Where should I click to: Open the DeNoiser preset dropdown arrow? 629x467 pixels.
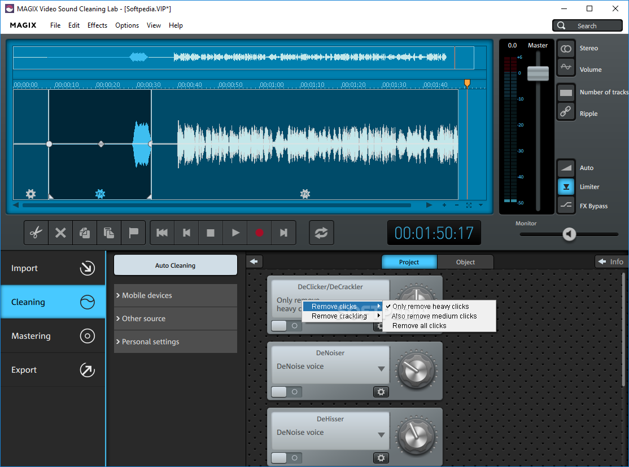(381, 369)
